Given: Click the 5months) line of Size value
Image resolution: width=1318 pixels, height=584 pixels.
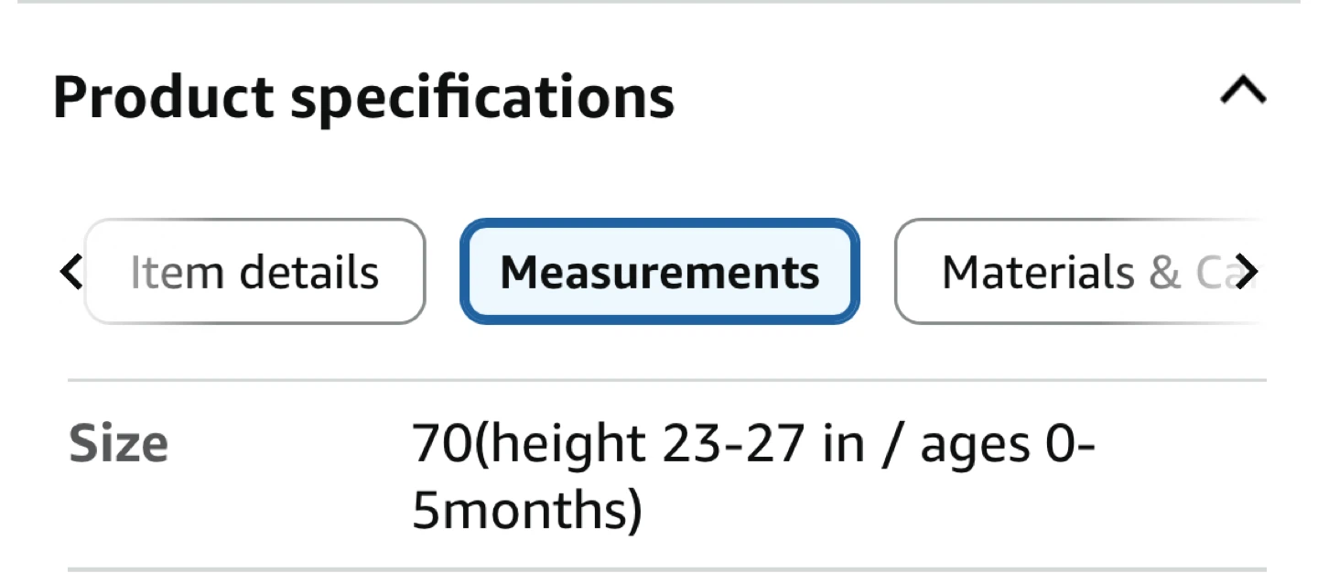Looking at the screenshot, I should pyautogui.click(x=526, y=513).
